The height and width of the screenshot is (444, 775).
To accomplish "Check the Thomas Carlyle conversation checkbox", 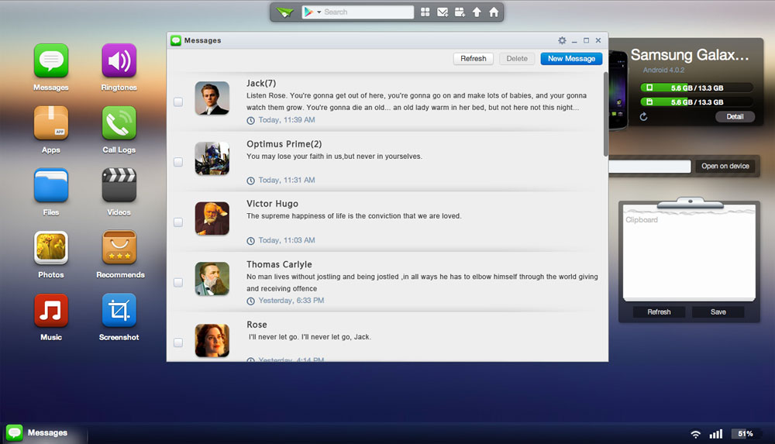I will coord(178,283).
